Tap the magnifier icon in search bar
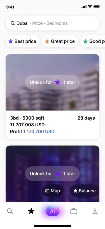 click(x=13, y=23)
